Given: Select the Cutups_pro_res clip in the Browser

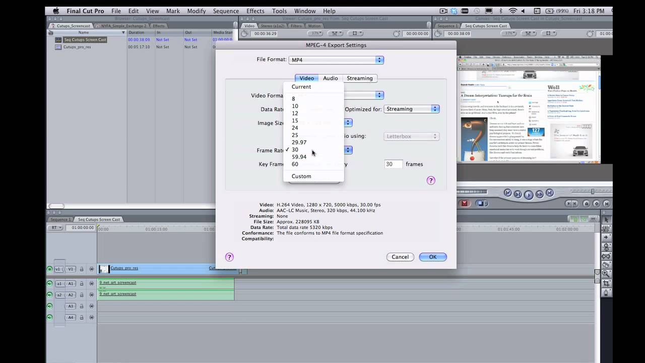Looking at the screenshot, I should point(77,47).
